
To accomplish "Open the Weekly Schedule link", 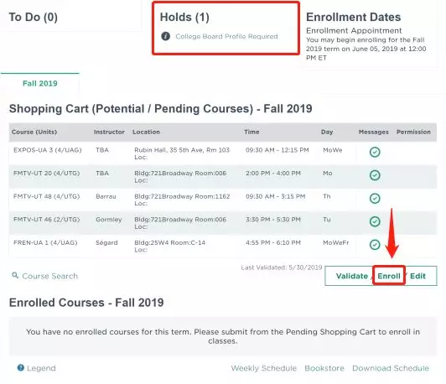I will pos(264,368).
